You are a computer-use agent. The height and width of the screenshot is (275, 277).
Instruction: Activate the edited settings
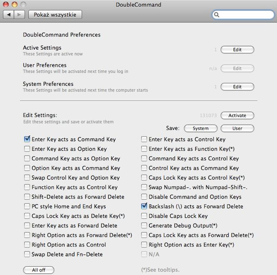pos(237,115)
